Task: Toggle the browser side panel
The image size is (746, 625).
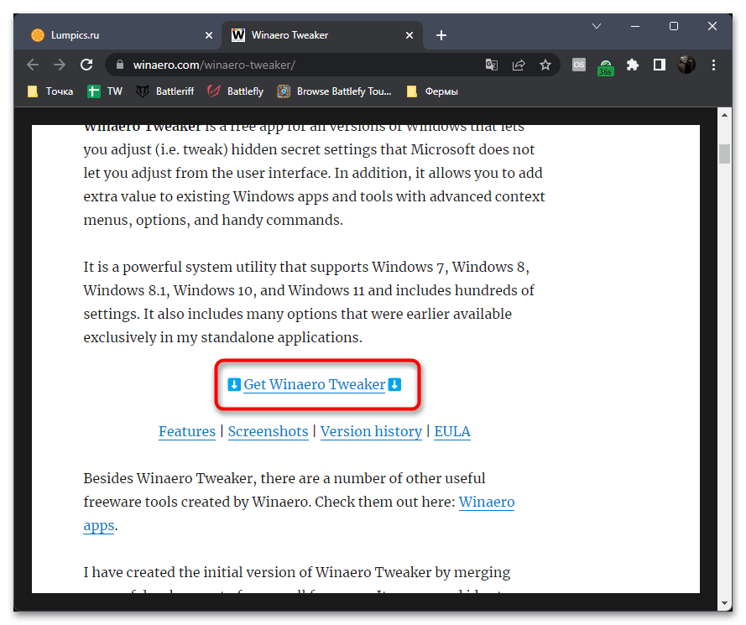Action: coord(660,65)
